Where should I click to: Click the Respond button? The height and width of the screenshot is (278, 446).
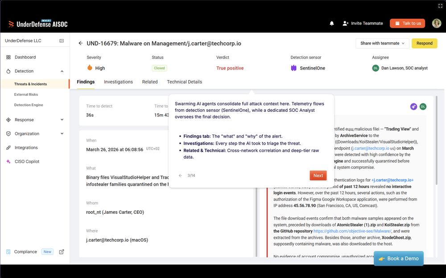(425, 43)
